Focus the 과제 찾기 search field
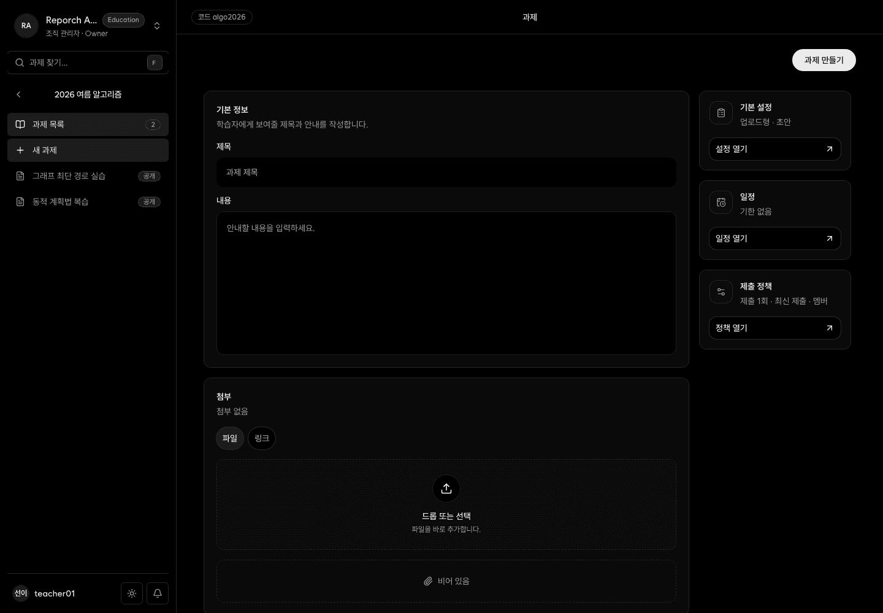Viewport: 883px width, 613px height. pyautogui.click(x=88, y=63)
